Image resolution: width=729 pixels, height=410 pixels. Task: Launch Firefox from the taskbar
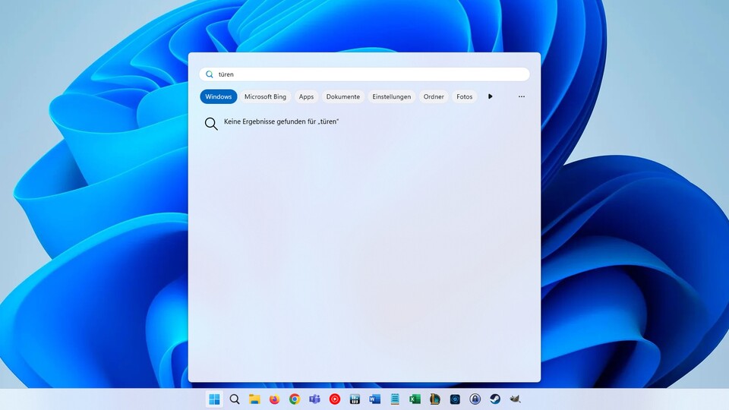[x=274, y=399]
